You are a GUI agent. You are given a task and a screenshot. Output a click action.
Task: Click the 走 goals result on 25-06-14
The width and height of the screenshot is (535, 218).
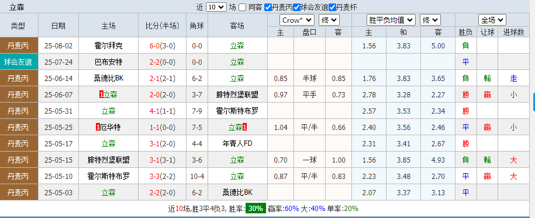pos(513,78)
